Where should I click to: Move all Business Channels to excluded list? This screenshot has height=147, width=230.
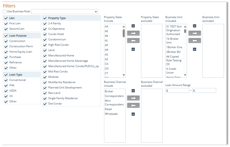(x=133, y=91)
